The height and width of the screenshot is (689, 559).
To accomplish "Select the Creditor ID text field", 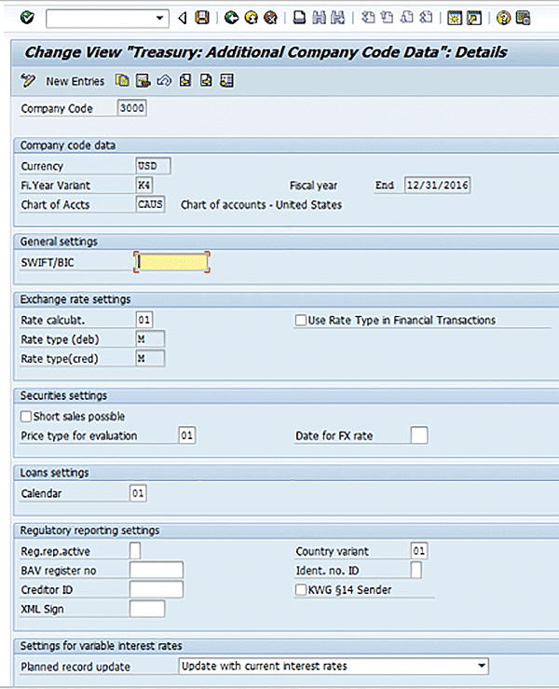I will click(157, 590).
